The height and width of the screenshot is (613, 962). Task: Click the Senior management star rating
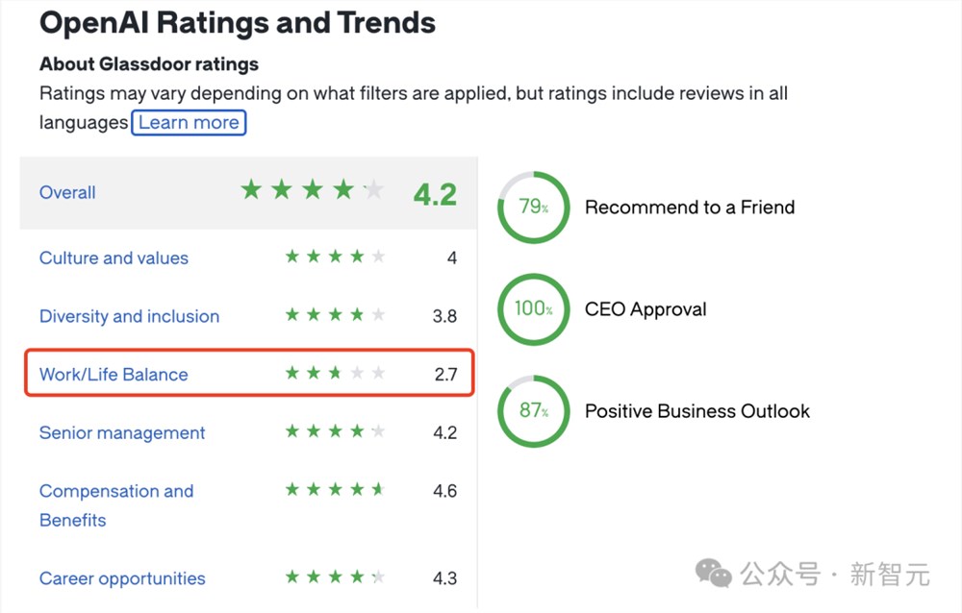tap(335, 432)
